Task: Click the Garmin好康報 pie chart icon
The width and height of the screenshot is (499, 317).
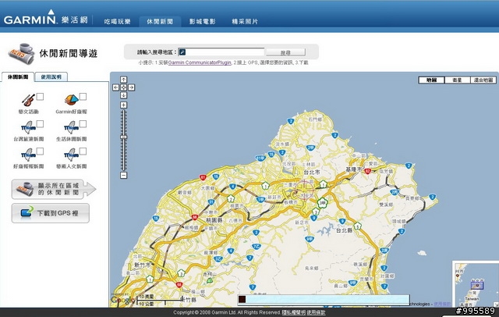Action: (71, 100)
